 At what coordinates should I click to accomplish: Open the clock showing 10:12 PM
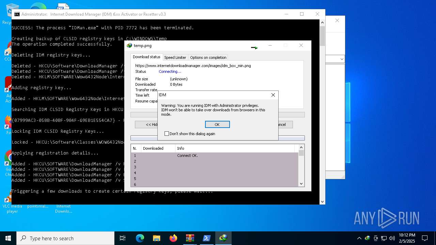point(407,238)
